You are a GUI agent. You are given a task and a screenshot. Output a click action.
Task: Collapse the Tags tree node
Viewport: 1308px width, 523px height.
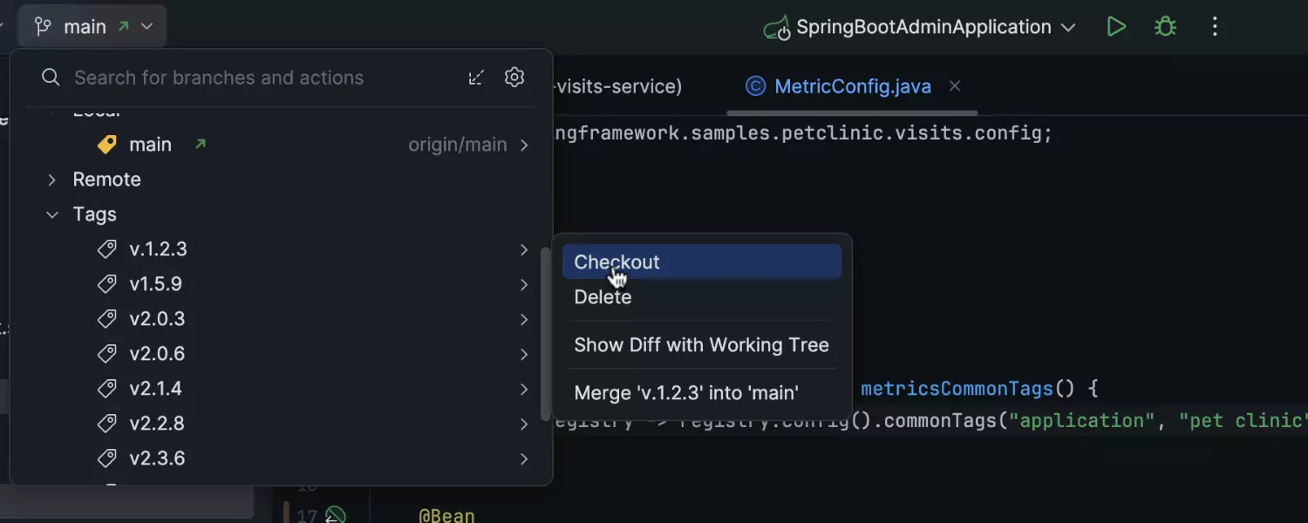pos(52,214)
